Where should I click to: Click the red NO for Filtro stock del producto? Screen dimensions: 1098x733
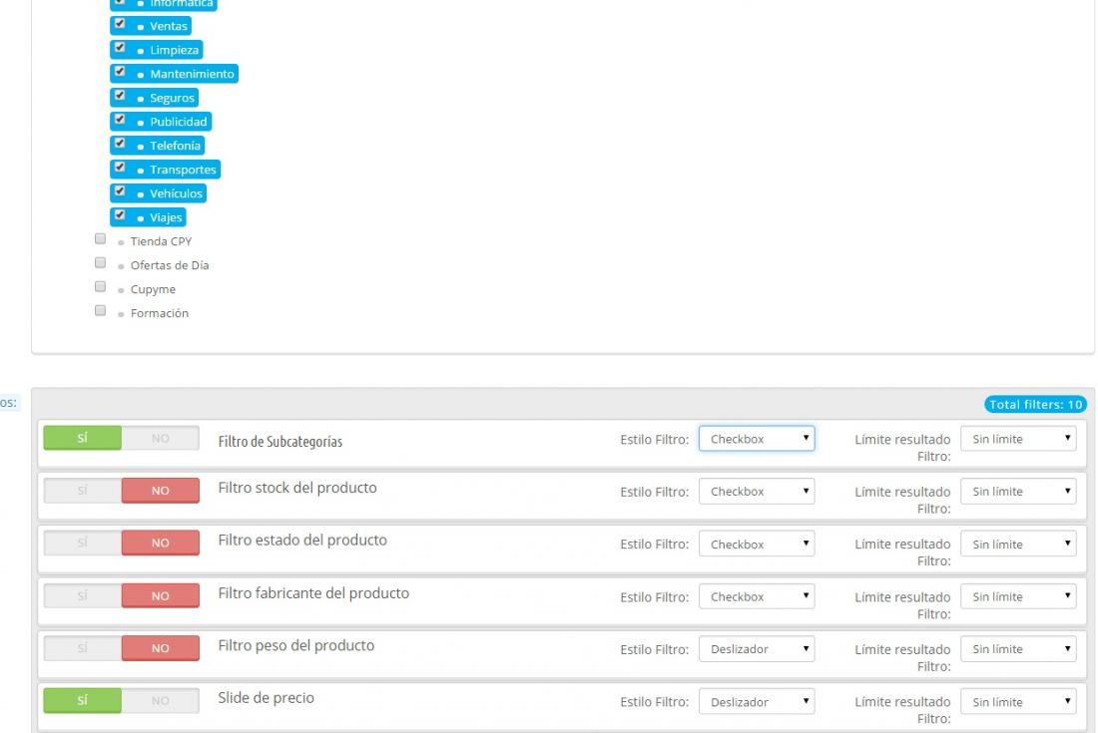tap(161, 491)
